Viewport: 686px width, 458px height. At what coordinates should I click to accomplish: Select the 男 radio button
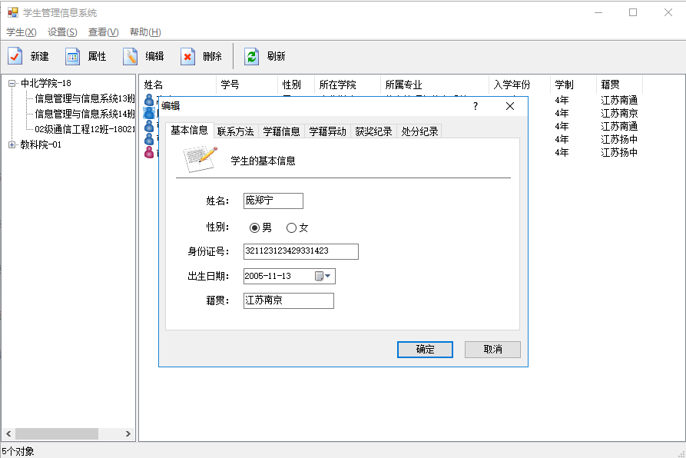point(254,227)
